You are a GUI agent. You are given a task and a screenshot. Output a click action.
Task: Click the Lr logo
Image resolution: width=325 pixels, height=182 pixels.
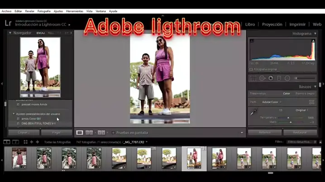pos(8,23)
